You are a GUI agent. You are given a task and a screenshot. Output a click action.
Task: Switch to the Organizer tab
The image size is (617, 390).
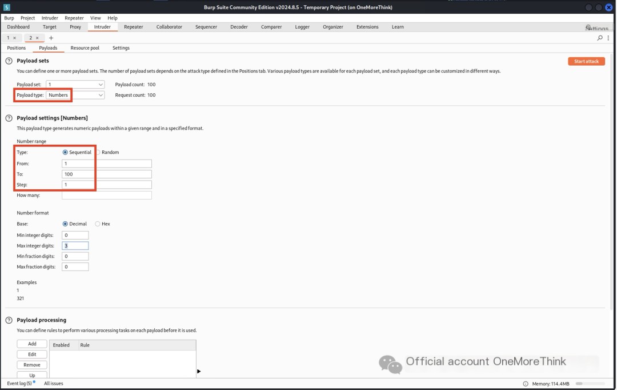[333, 27]
